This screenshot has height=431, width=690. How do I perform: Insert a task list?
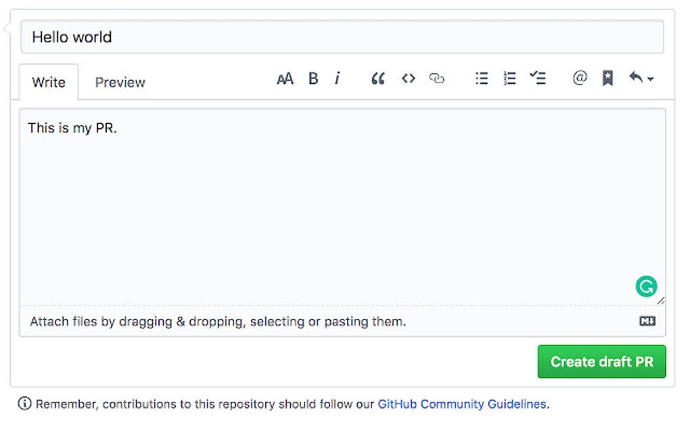(x=538, y=78)
